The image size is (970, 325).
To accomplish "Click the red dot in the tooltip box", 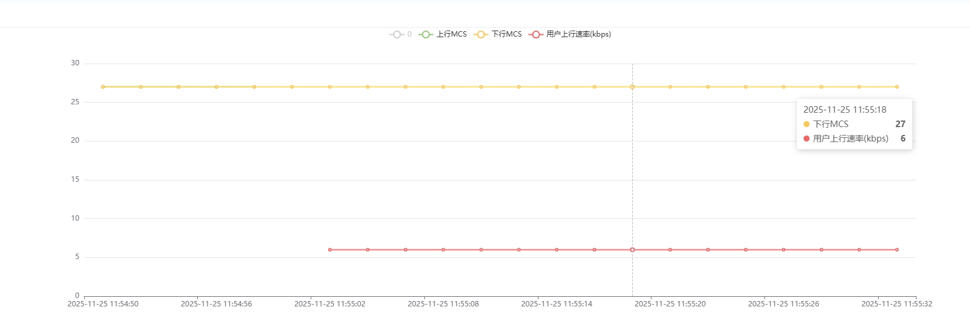I will click(807, 139).
